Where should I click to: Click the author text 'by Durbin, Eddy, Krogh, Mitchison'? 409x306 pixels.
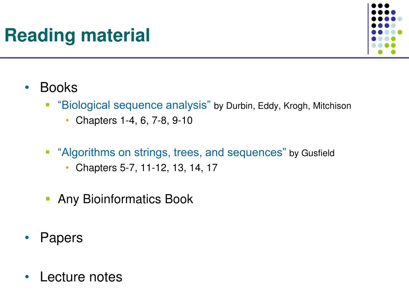pyautogui.click(x=282, y=106)
